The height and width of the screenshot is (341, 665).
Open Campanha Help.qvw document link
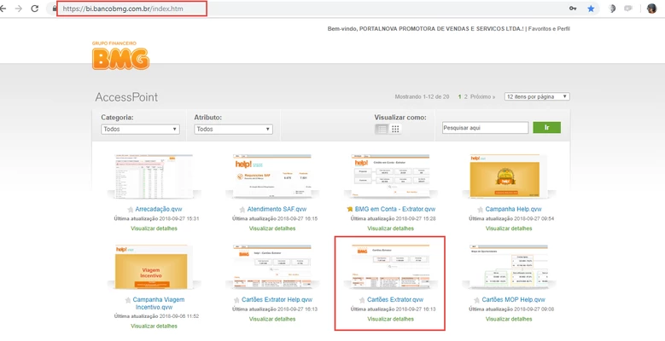[513, 209]
